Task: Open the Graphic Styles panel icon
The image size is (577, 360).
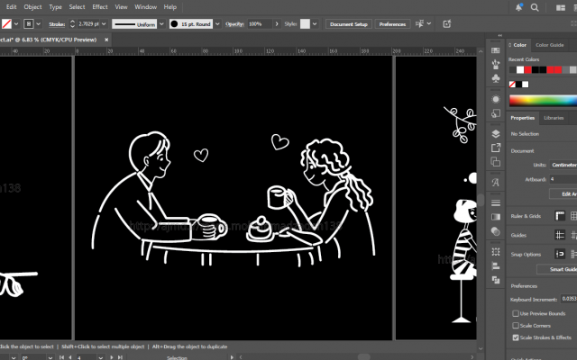Action: [496, 113]
